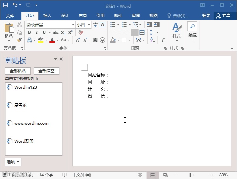Decrease the paragraph indent
237x179 pixels.
(150, 24)
